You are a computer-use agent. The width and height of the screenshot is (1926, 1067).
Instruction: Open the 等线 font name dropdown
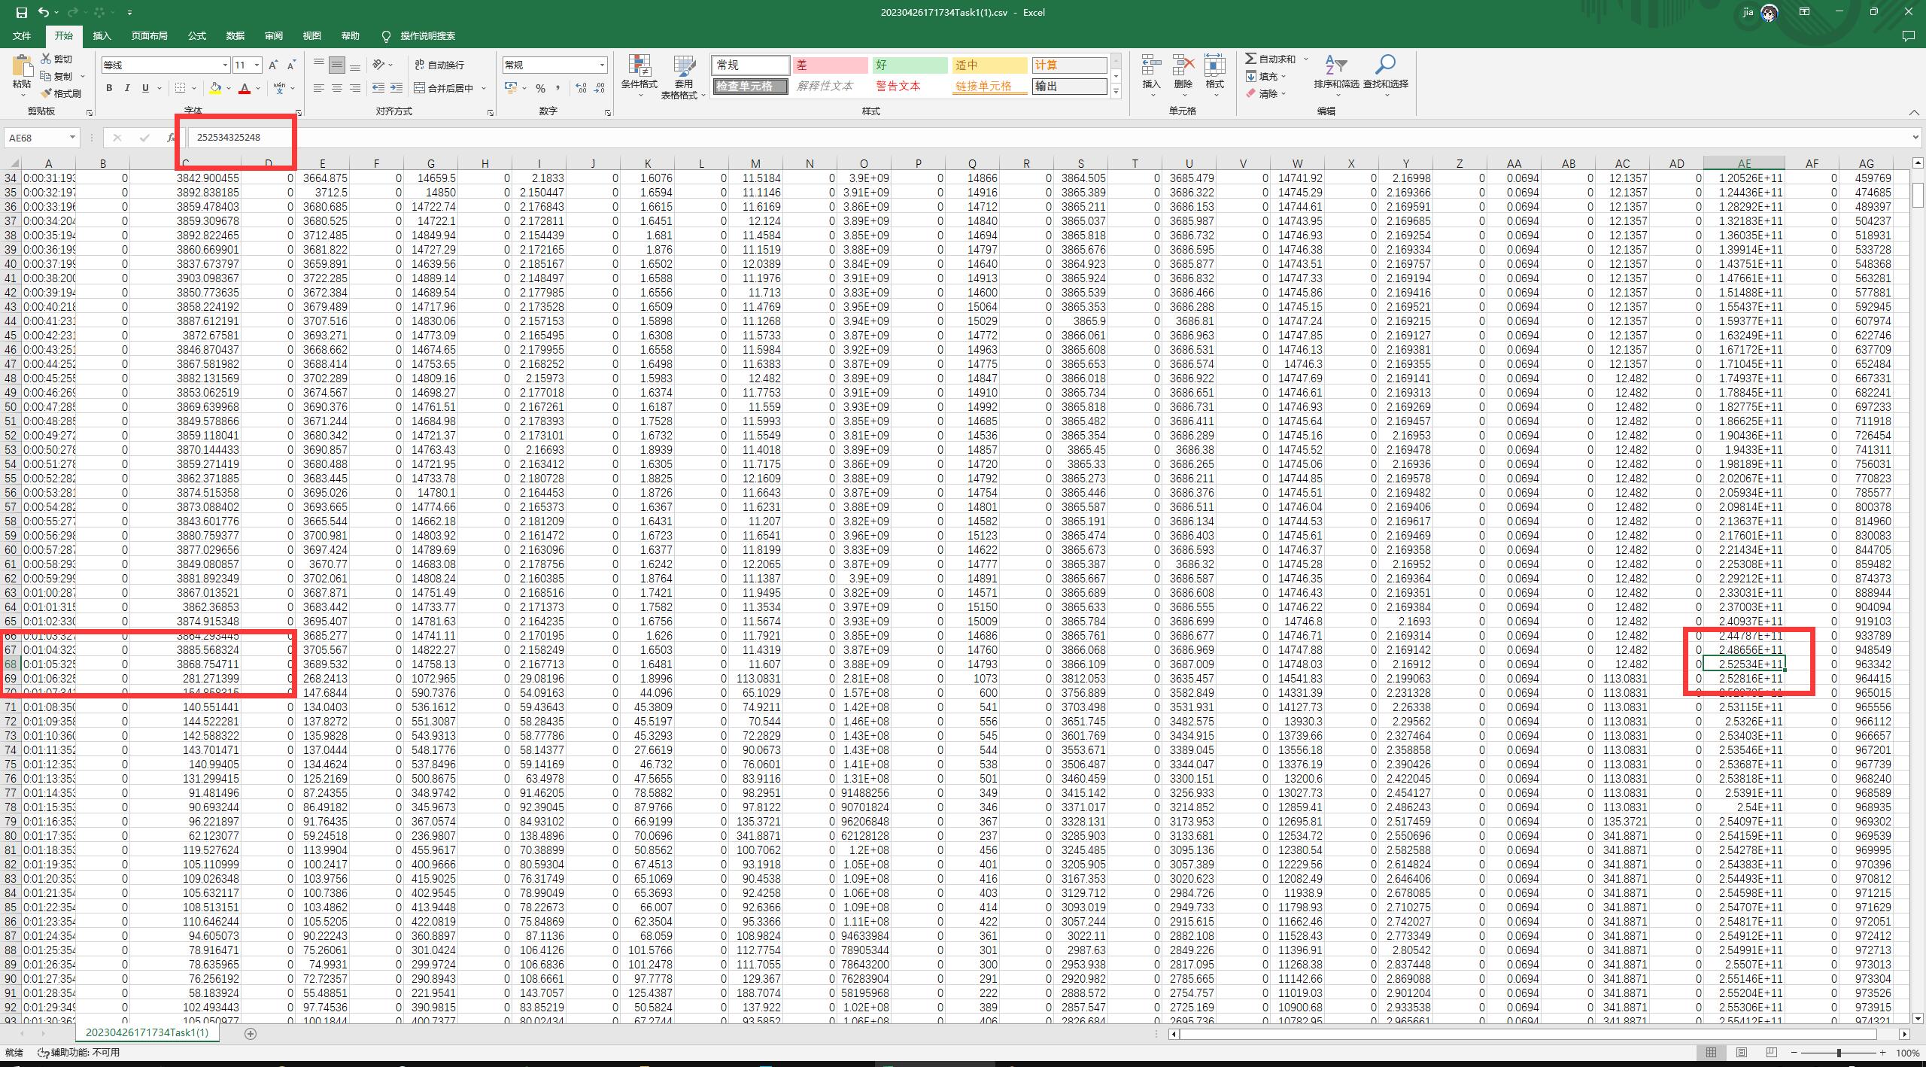click(224, 65)
